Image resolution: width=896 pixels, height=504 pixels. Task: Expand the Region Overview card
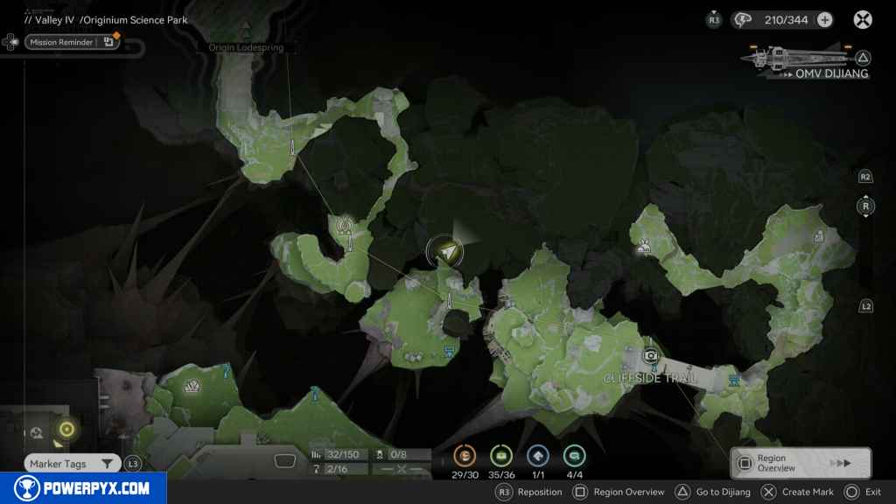[x=801, y=463]
